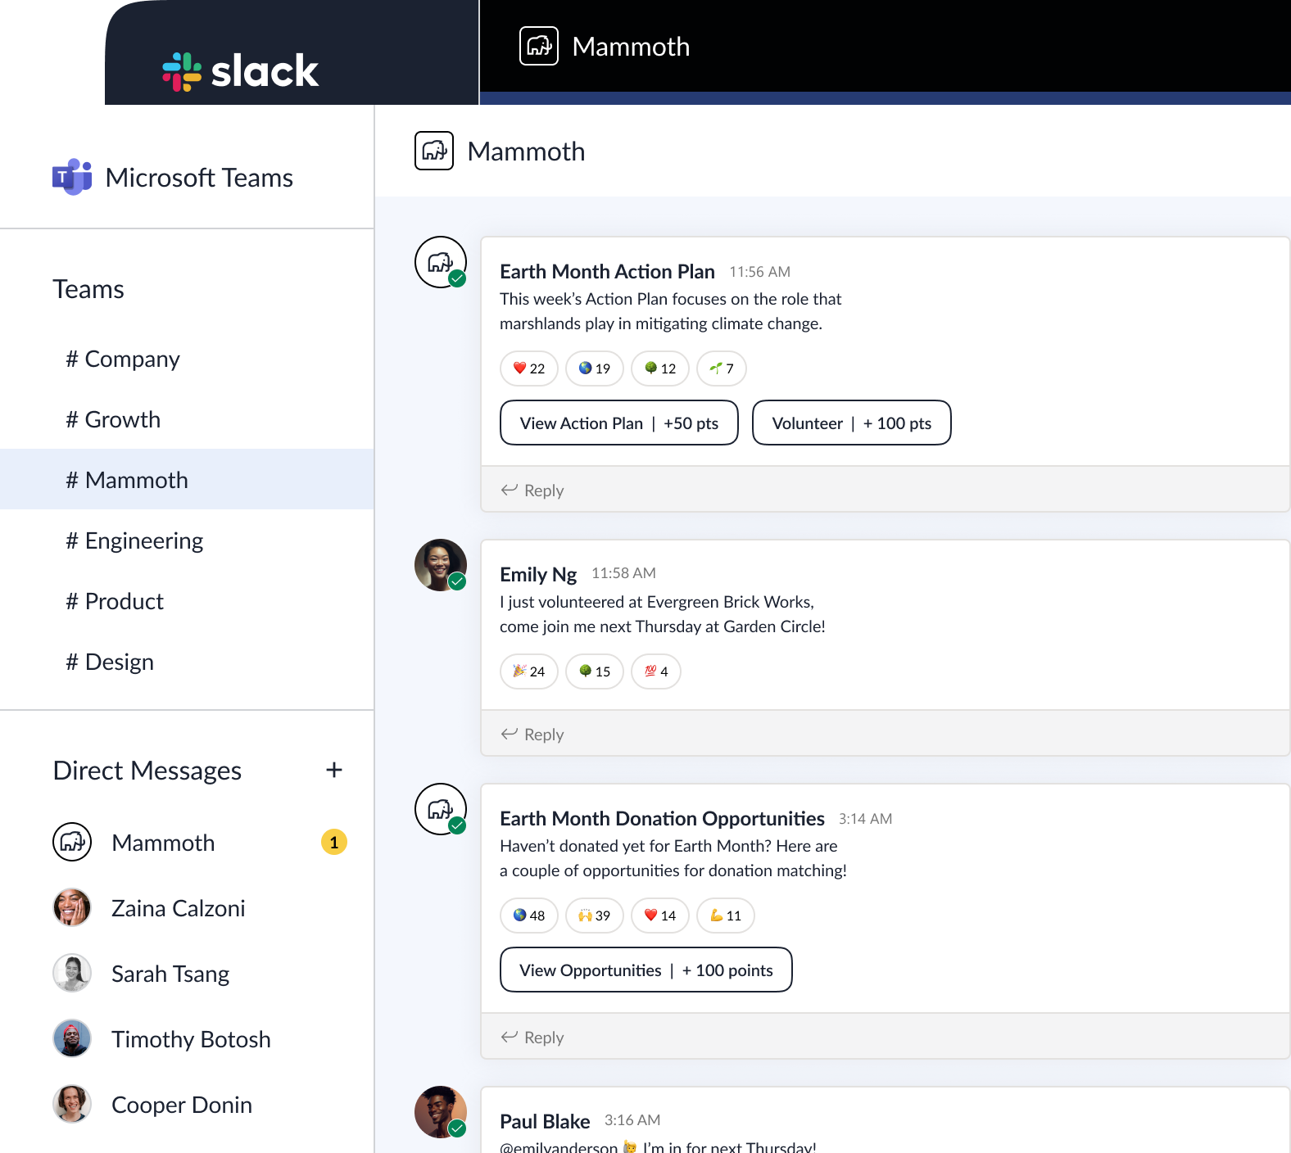Image resolution: width=1291 pixels, height=1153 pixels.
Task: Click the Slack logo tab
Action: (240, 71)
